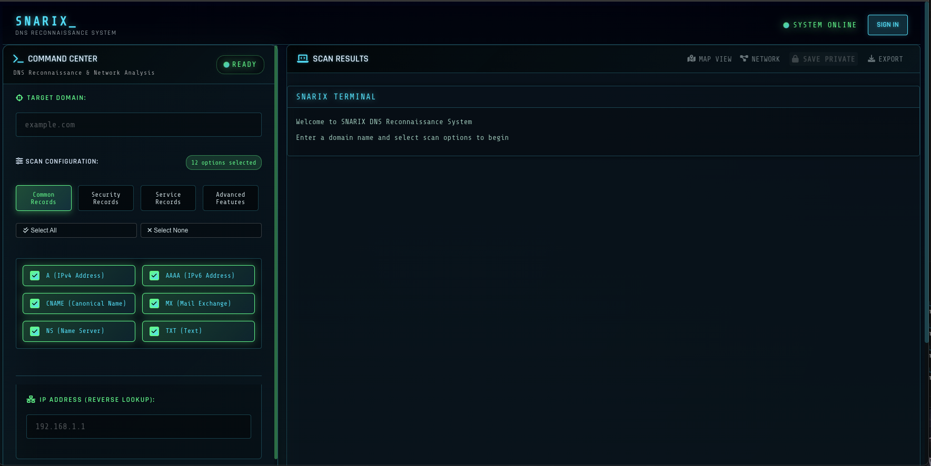
Task: Click the Target Domain crosshair icon
Action: tap(19, 98)
